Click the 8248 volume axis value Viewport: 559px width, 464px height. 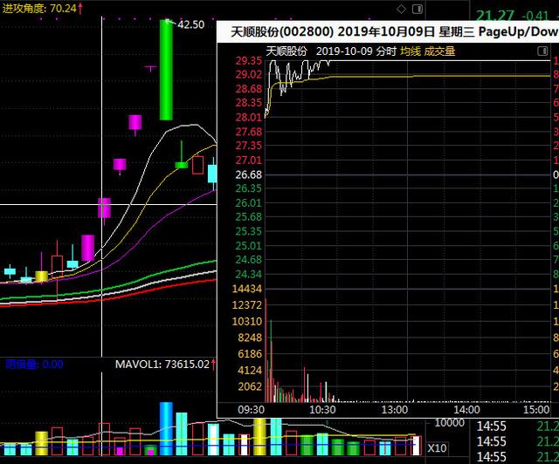tap(250, 338)
